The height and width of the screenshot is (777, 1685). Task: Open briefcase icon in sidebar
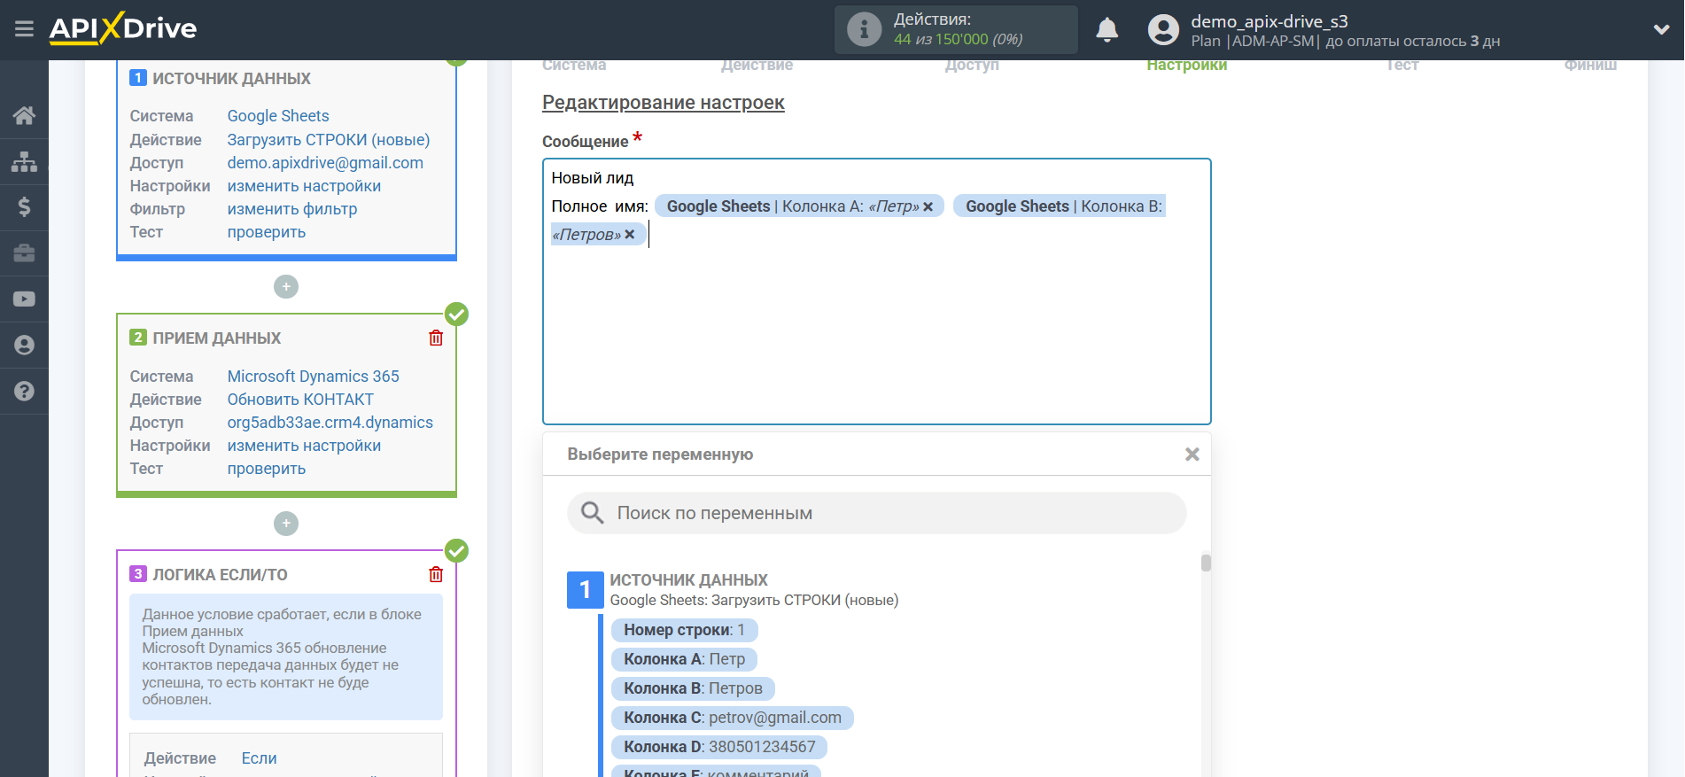pos(24,253)
